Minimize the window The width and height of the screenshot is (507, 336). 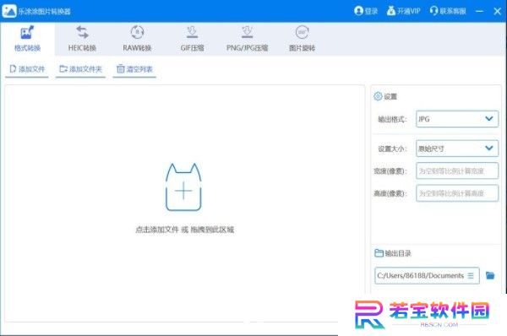(479, 11)
